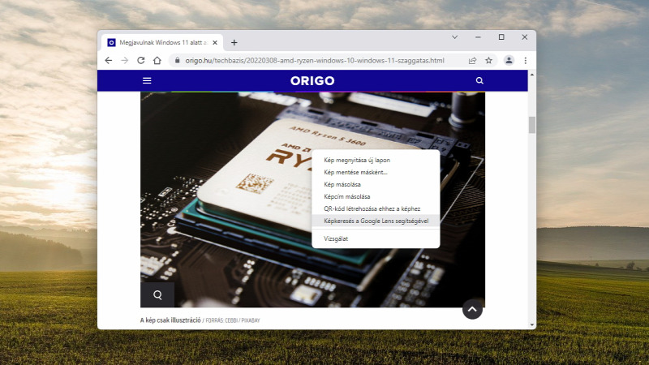Minimize the Chrome window
The height and width of the screenshot is (365, 649).
(478, 36)
